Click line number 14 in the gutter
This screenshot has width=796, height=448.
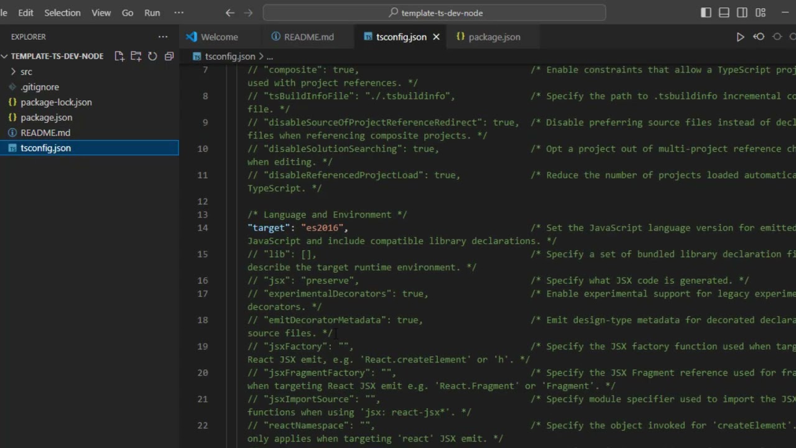click(x=203, y=228)
